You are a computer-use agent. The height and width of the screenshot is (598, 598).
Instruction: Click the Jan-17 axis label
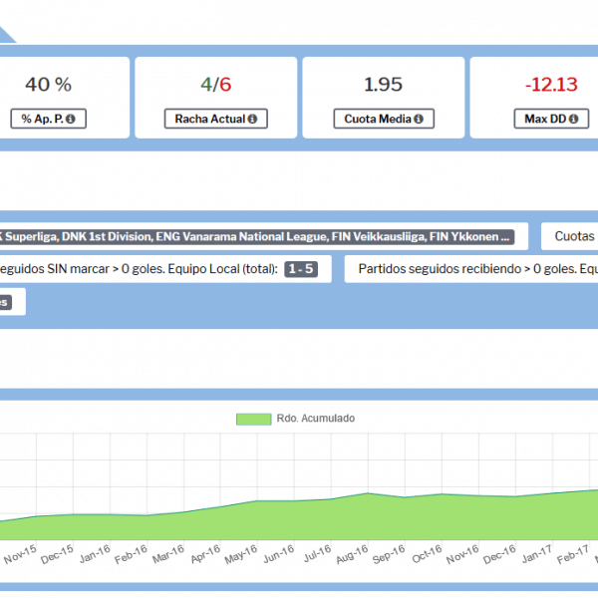coord(536,554)
